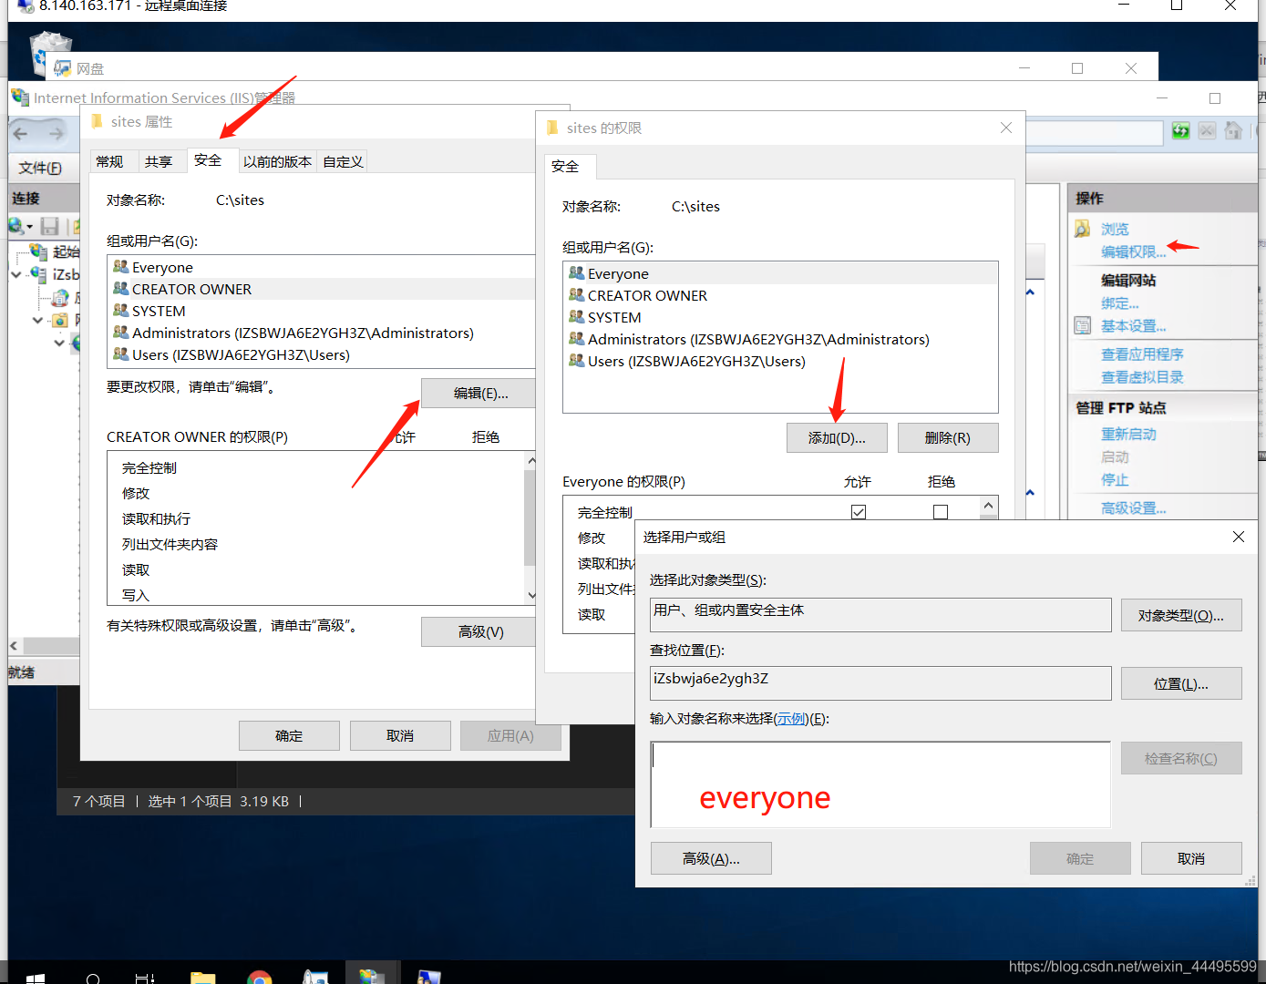Switch to the 共享 tab in sites properties
This screenshot has height=984, width=1266.
click(x=158, y=161)
